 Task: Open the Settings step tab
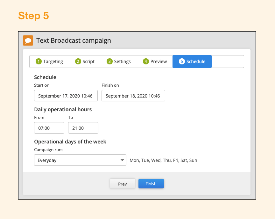click(x=119, y=62)
